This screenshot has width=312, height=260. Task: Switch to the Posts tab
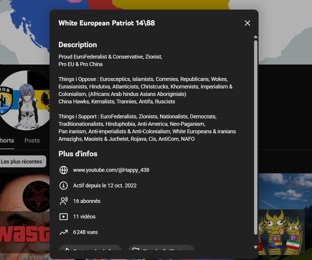[32, 140]
